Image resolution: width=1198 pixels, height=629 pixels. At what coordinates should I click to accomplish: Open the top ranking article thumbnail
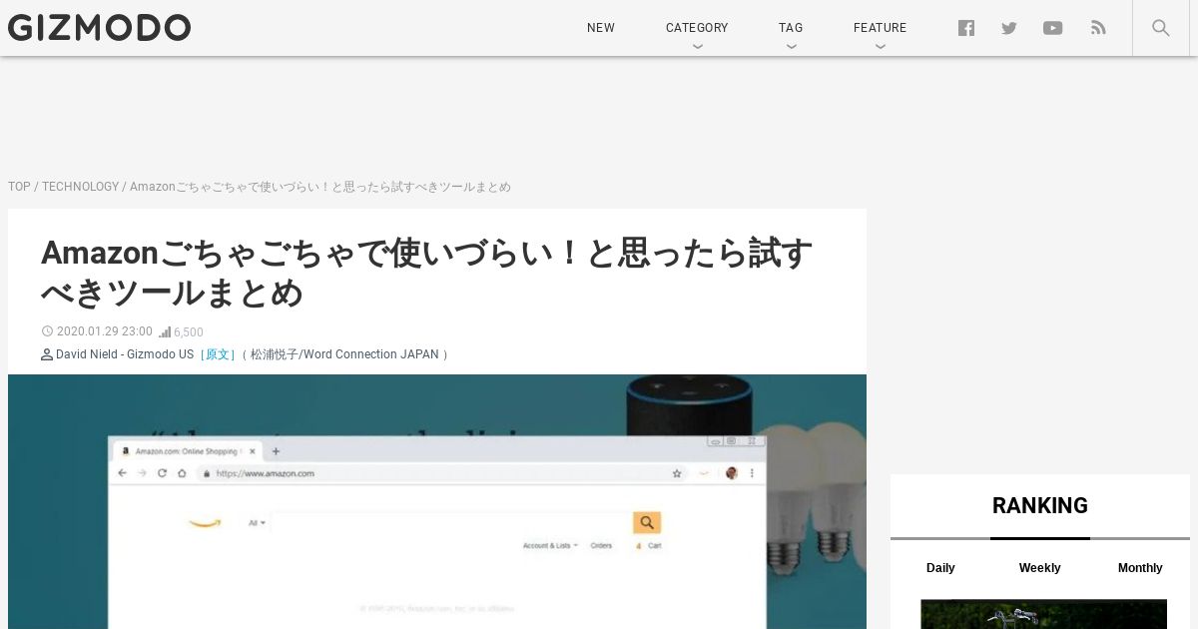(1043, 614)
